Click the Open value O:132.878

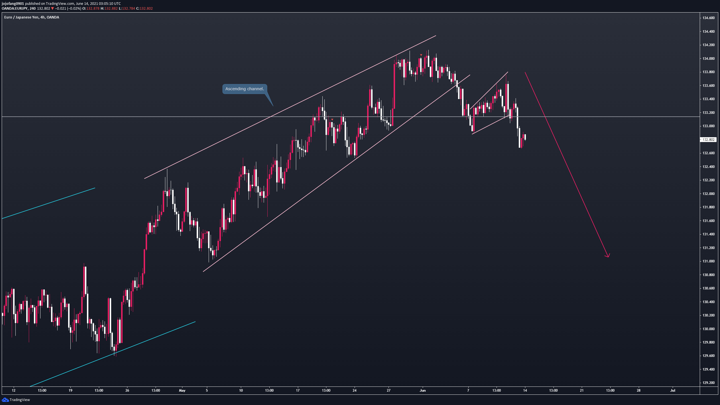(x=91, y=9)
